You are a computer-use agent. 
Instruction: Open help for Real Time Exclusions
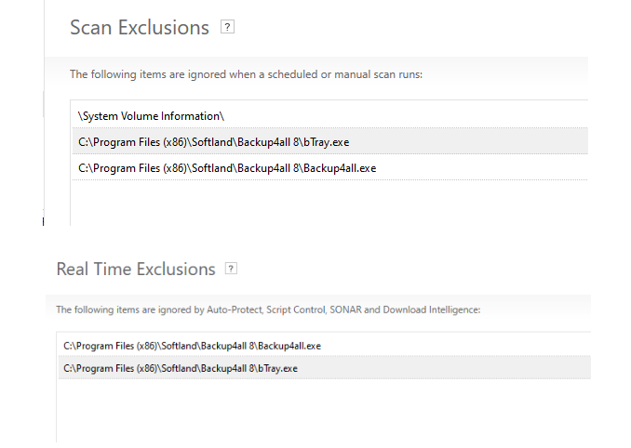coord(231,269)
